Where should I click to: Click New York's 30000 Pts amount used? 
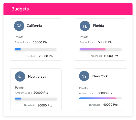(x=105, y=93)
